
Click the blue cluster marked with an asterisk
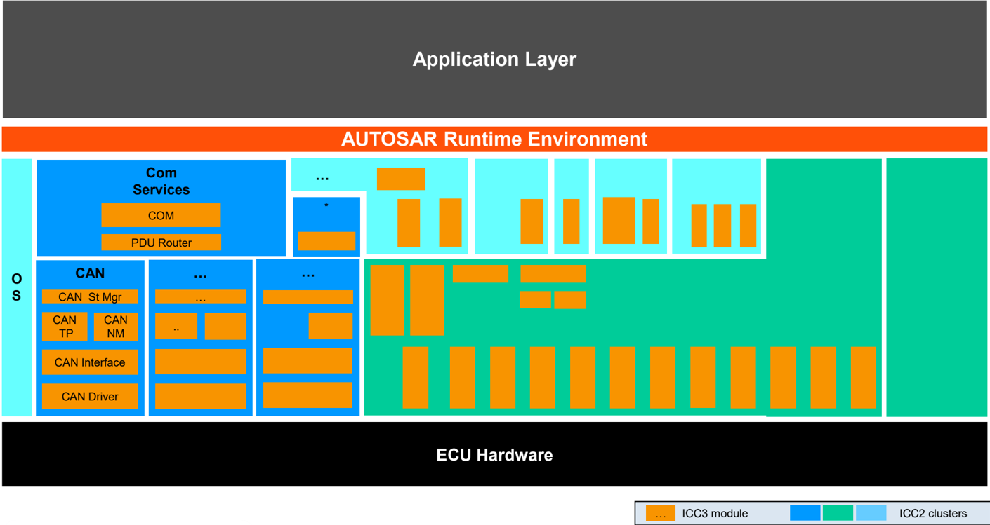(x=326, y=226)
